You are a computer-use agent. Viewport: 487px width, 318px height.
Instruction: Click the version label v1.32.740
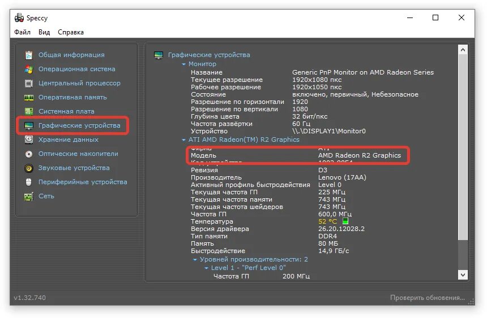[30, 298]
